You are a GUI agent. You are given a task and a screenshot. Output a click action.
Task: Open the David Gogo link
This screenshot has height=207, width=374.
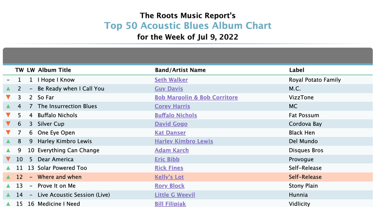171,124
